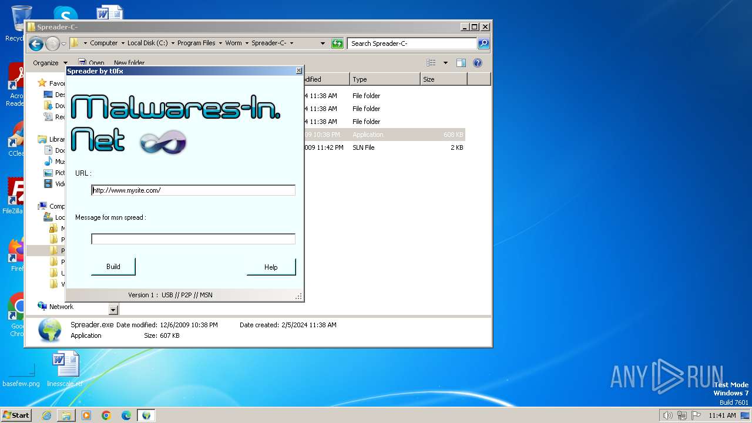Open the Start menu
752x423 pixels.
[x=16, y=415]
